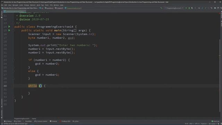The image size is (222, 125).
Task: Click the error stripe status indicator at top
Action: click(220, 13)
